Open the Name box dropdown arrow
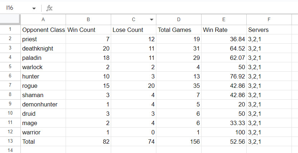Viewport: 298px width, 153px height. coord(34,8)
